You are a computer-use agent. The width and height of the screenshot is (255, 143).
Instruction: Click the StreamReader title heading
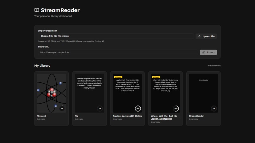[60, 10]
